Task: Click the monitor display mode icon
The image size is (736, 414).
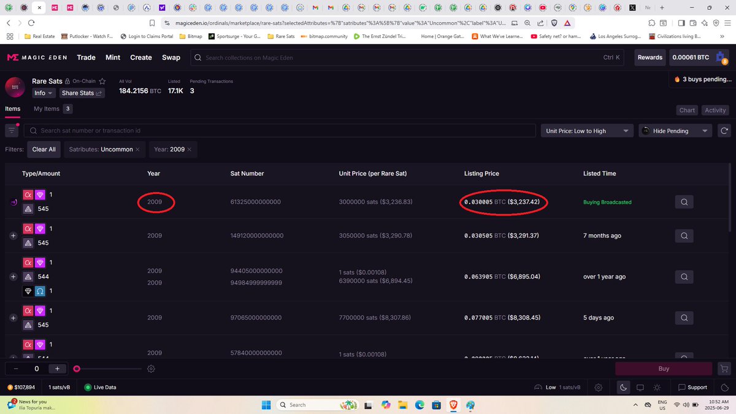Action: [640, 387]
